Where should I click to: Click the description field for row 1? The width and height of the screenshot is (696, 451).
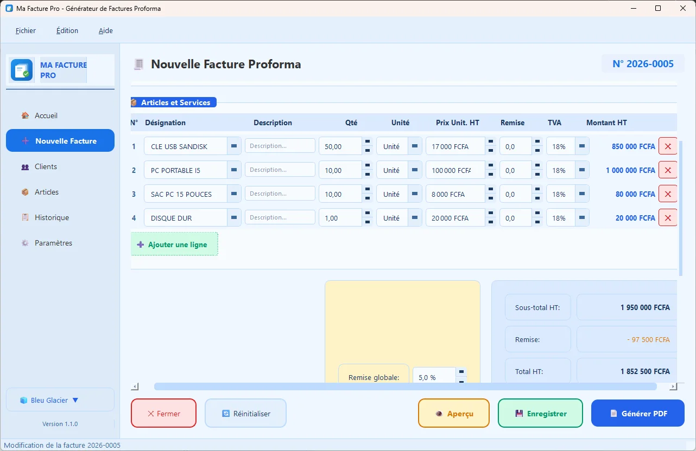tap(280, 146)
